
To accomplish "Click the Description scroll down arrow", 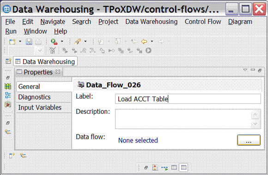I will (x=255, y=124).
